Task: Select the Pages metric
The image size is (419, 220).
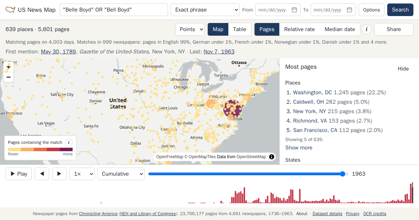Action: point(267,29)
